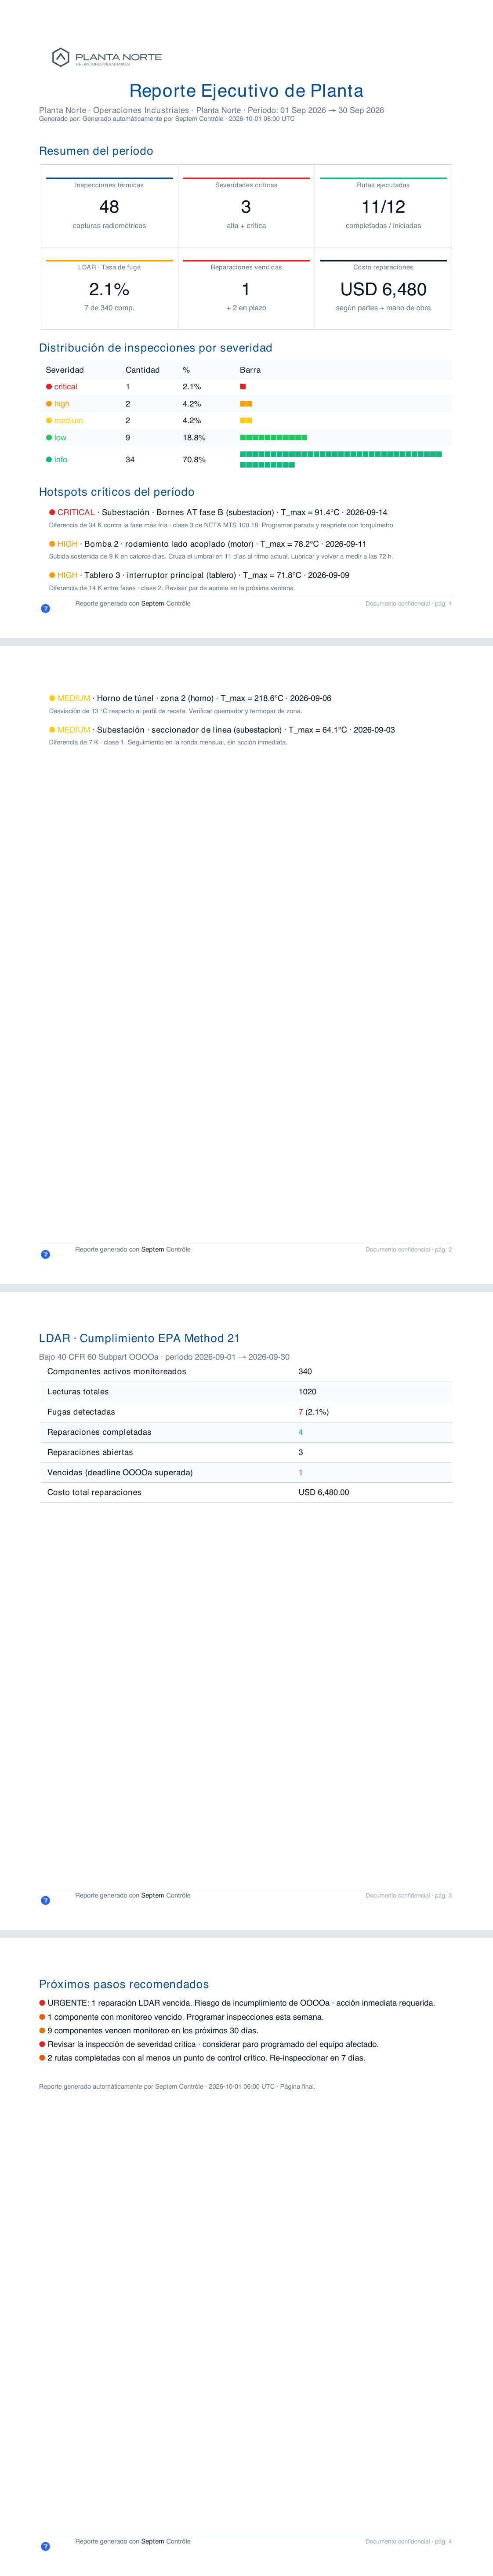Click the 'Fugas detectadas' value 7 (2.1%)
Viewport: 493px width, 2576px height.
314,1412
